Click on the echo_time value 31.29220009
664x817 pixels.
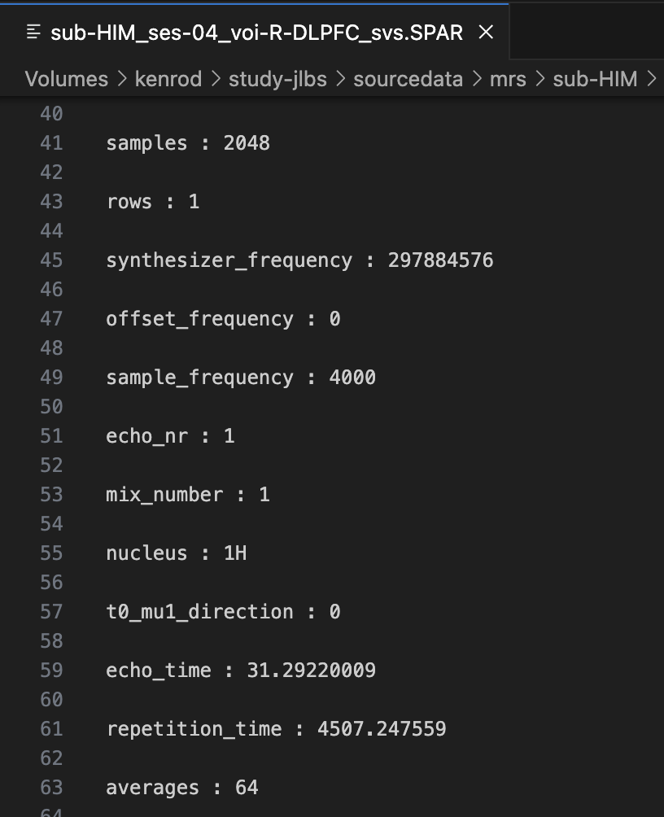pyautogui.click(x=311, y=671)
